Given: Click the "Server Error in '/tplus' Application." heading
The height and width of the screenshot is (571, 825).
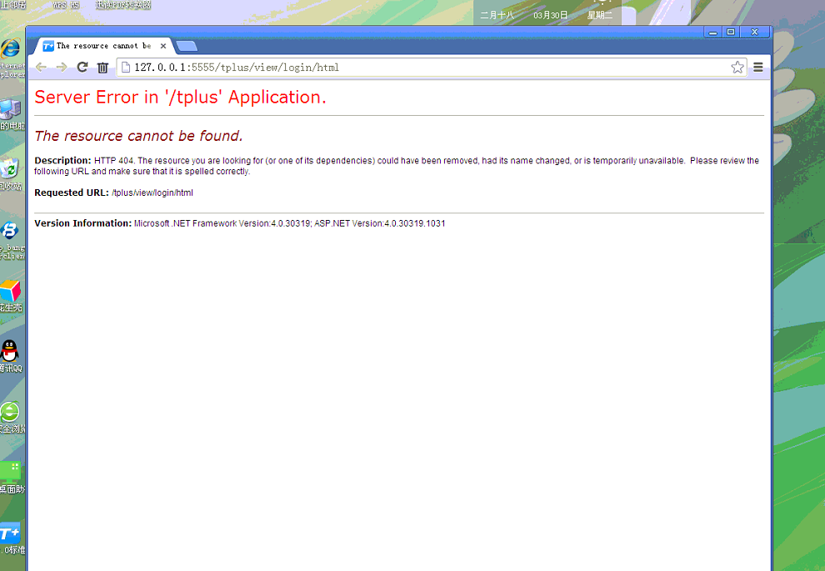Looking at the screenshot, I should click(180, 98).
